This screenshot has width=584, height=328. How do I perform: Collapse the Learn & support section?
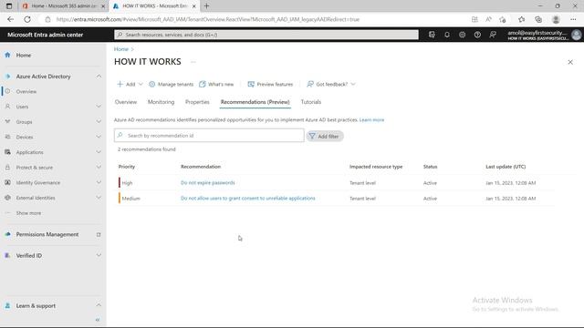click(x=99, y=305)
